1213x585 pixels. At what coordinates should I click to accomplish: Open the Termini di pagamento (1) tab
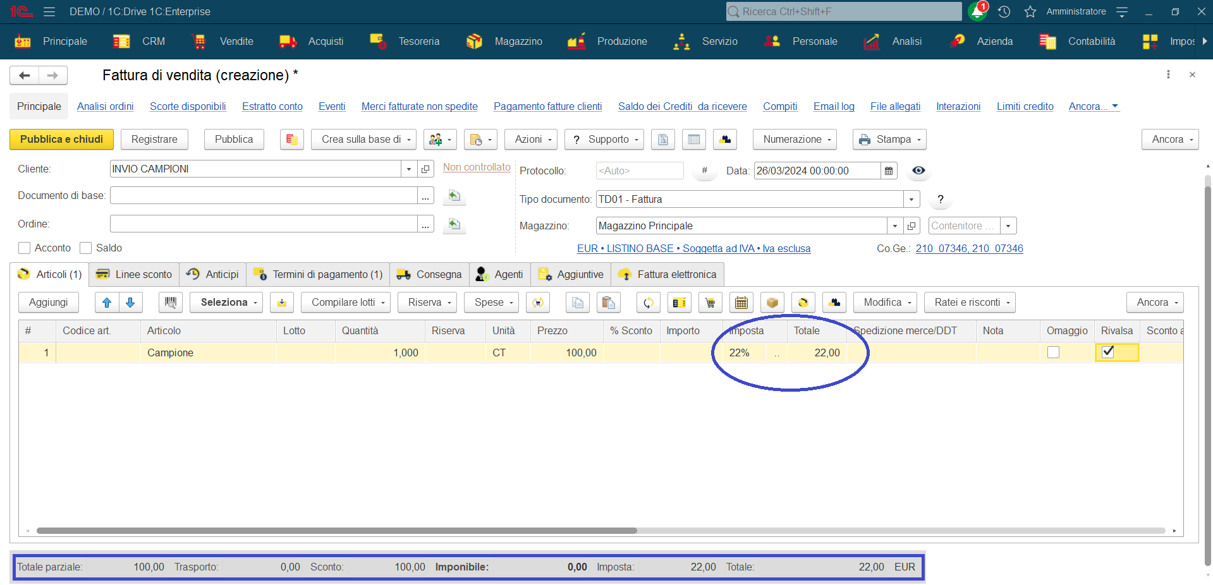(318, 274)
